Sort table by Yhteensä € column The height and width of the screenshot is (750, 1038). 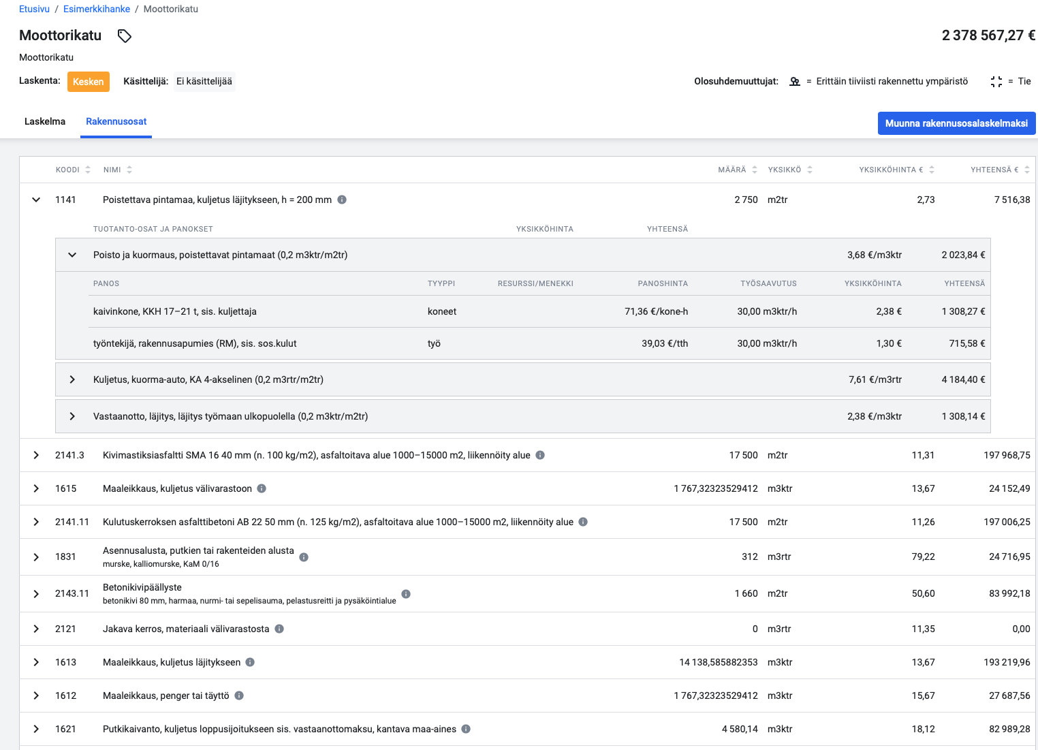click(1027, 170)
